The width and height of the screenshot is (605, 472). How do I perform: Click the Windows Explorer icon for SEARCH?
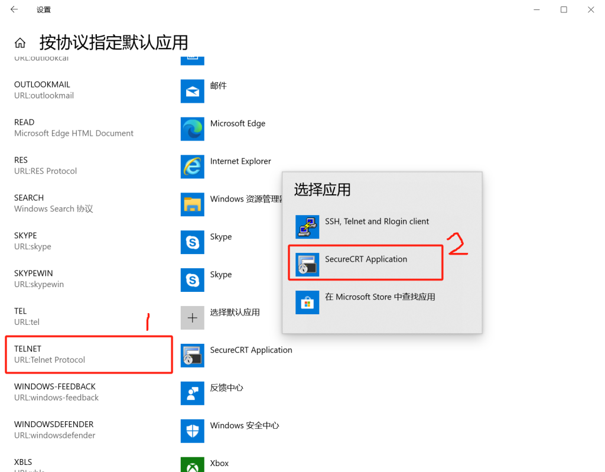(x=192, y=204)
